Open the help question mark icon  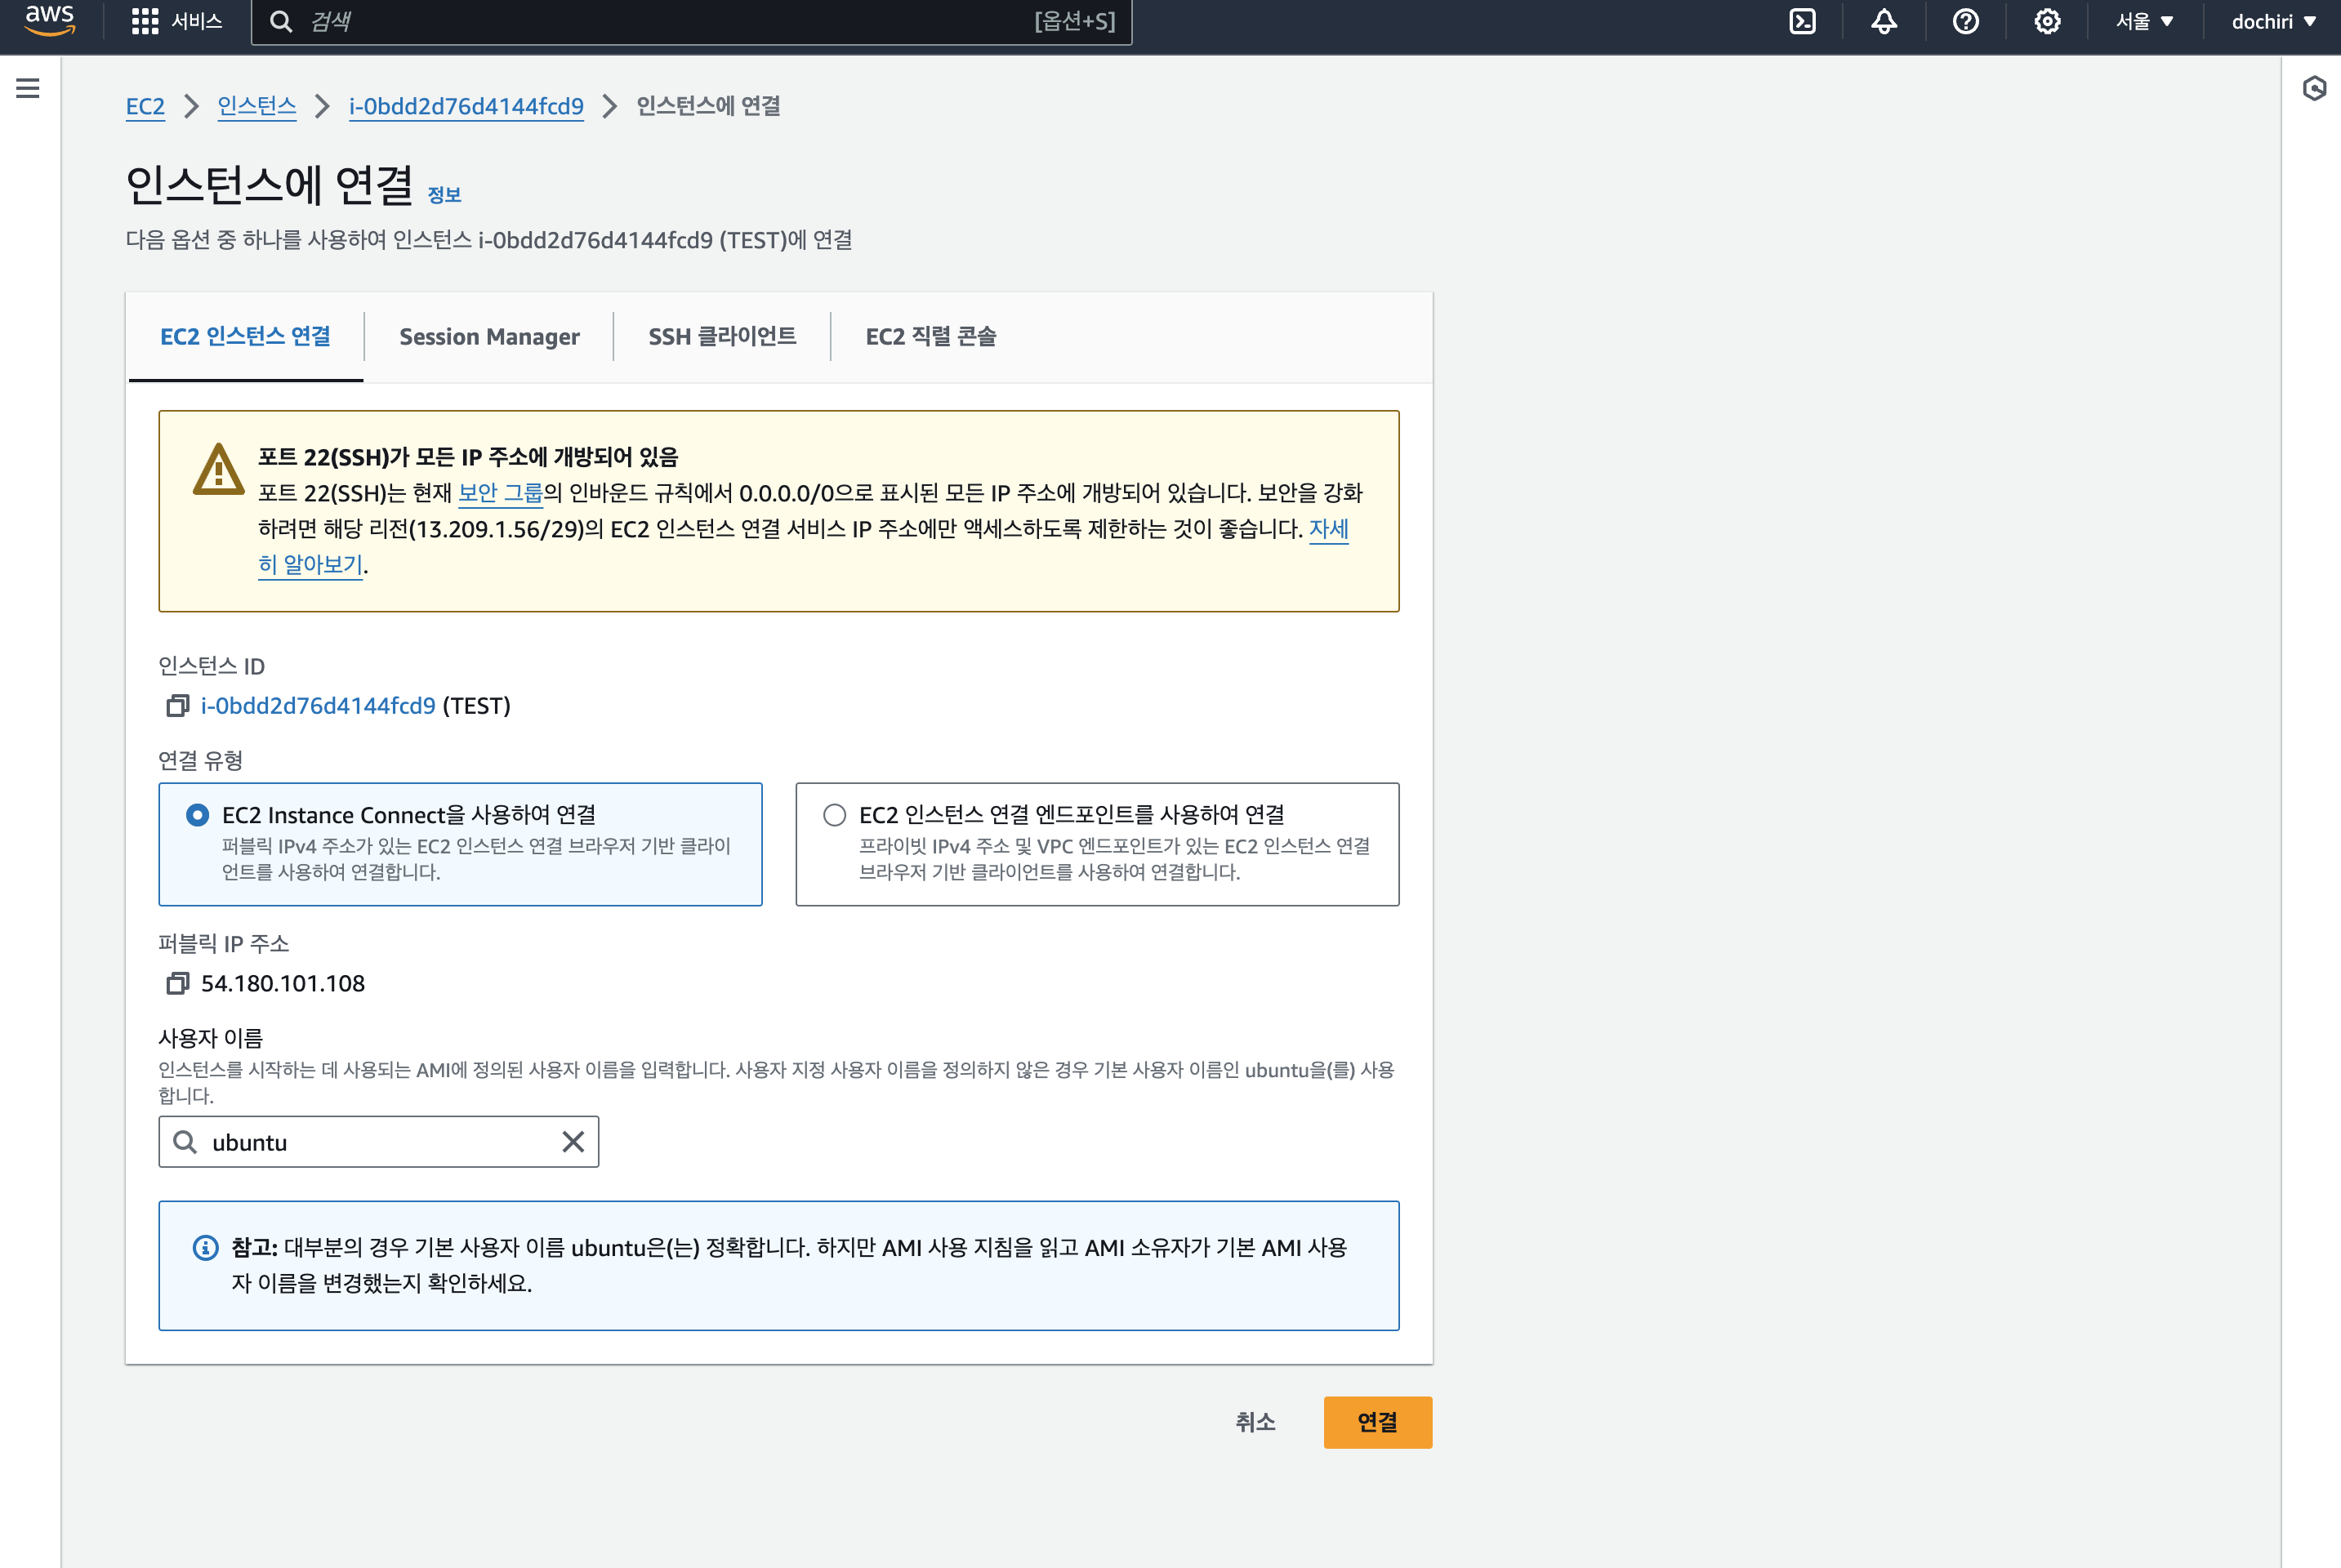tap(1965, 21)
